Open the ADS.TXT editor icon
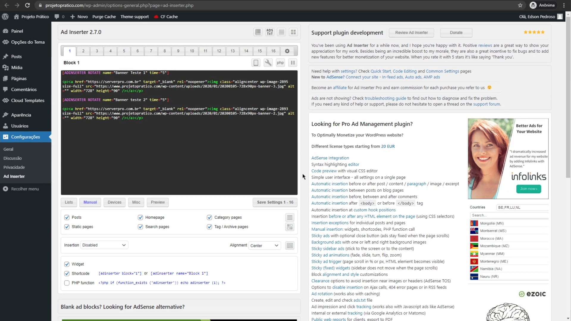571x321 pixels. (270, 32)
